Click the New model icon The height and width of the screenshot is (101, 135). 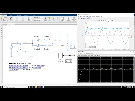click(x=1, y=18)
